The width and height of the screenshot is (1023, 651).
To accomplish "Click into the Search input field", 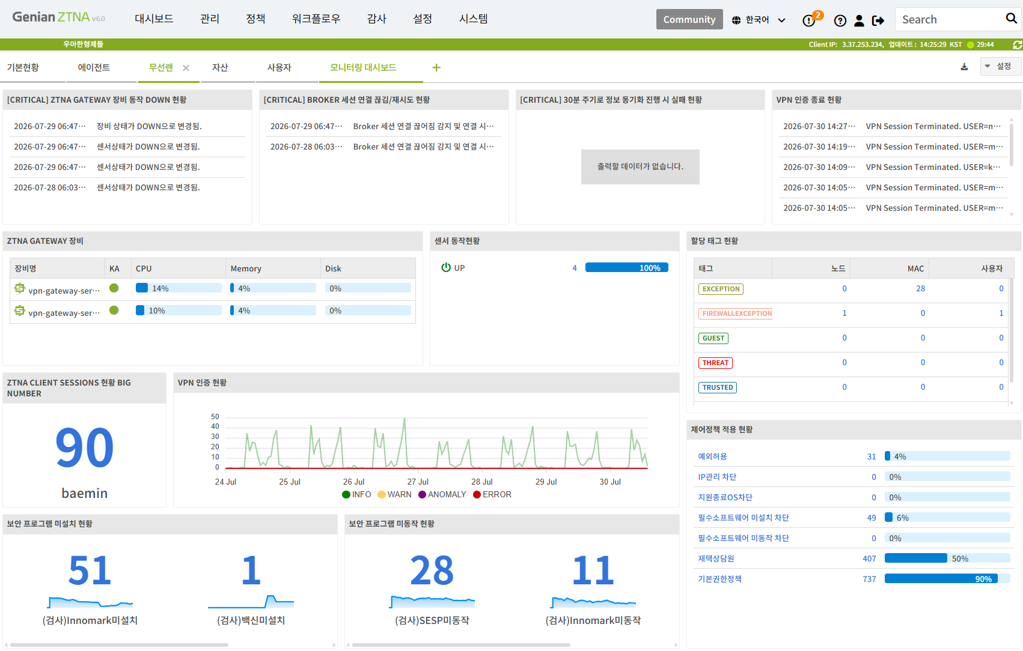I will pyautogui.click(x=950, y=19).
